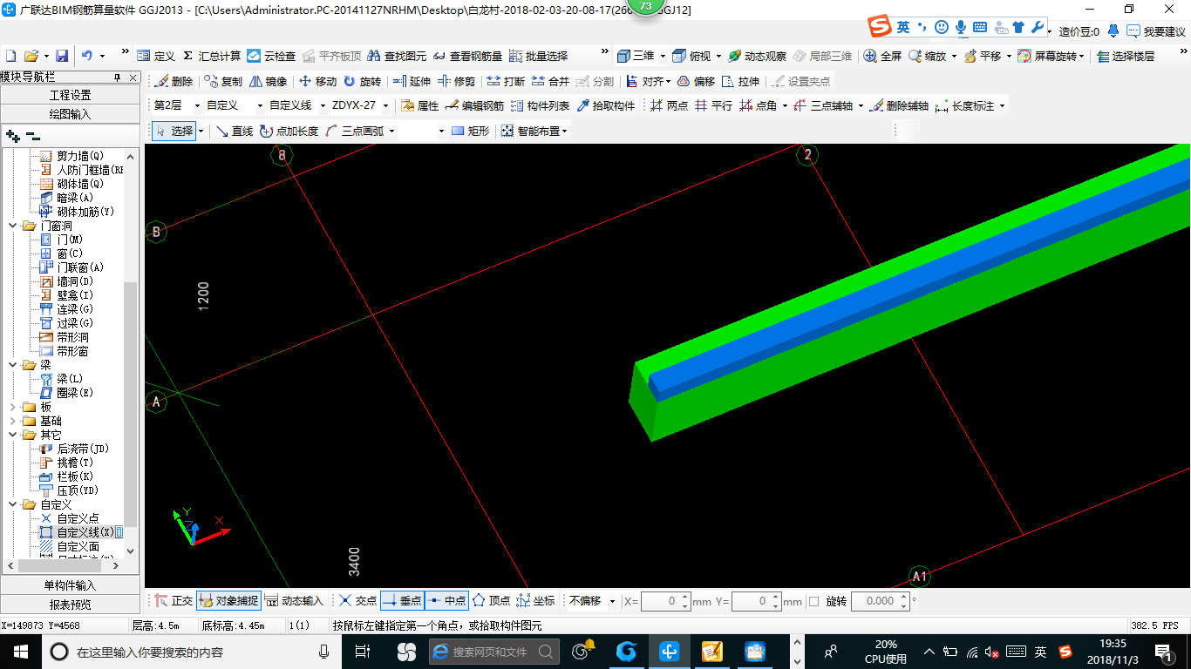
Task: Select the 移动 move tool
Action: (x=317, y=81)
